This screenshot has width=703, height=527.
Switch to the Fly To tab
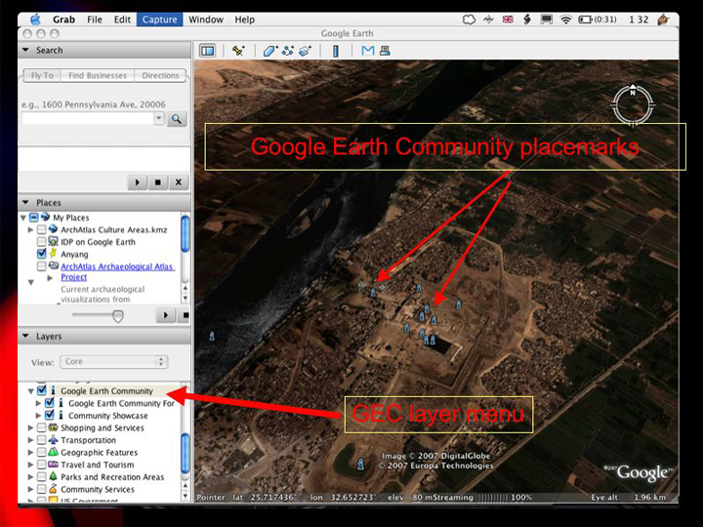[42, 75]
